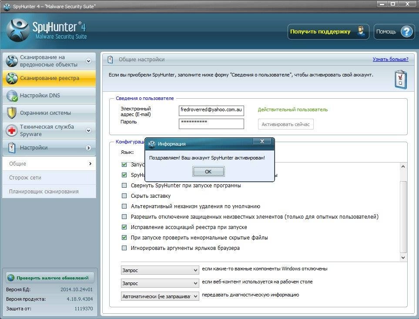Click the DNS settings globe icon
Image resolution: width=419 pixels, height=319 pixels.
pos(12,96)
